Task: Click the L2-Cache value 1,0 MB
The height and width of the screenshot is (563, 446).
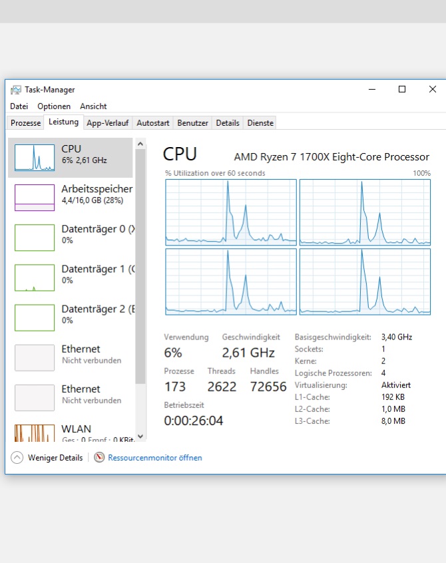Action: (x=393, y=409)
